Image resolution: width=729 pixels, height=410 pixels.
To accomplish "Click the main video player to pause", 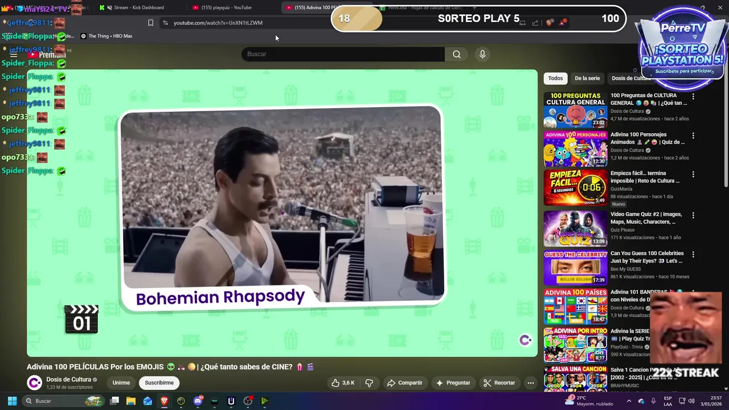I will click(x=282, y=213).
